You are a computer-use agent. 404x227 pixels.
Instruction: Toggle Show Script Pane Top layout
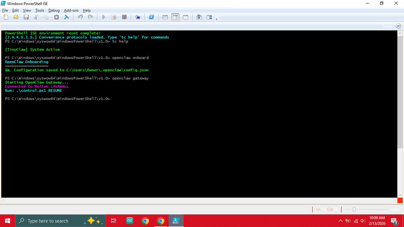pos(165,17)
